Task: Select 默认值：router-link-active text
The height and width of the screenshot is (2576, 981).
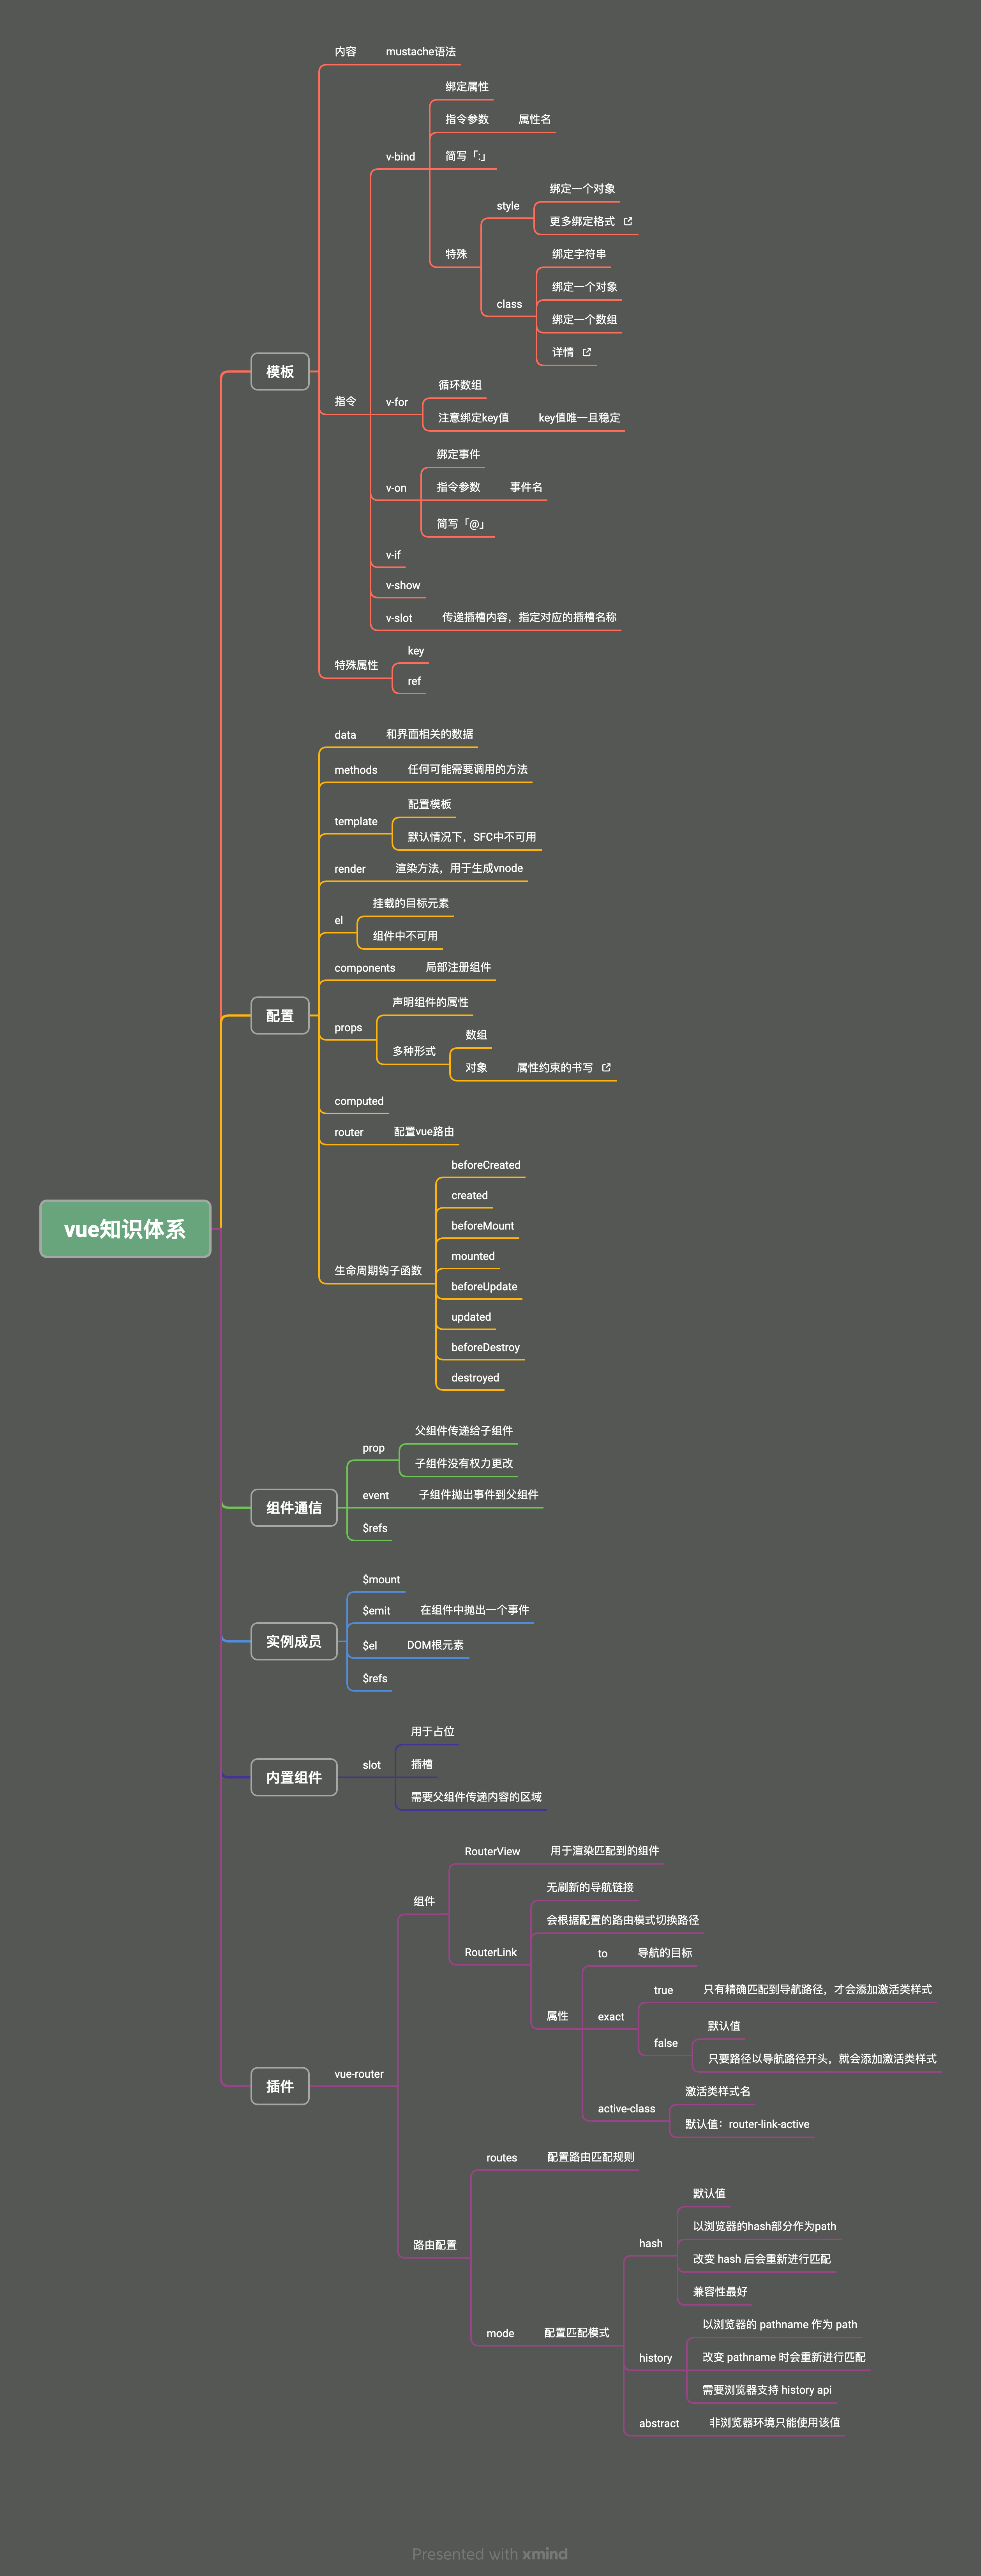Action: [x=747, y=2124]
